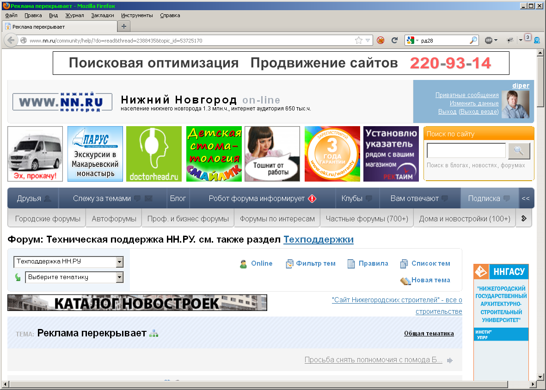This screenshot has width=546, height=390.
Task: Click the browser Back arrow button
Action: [11, 40]
